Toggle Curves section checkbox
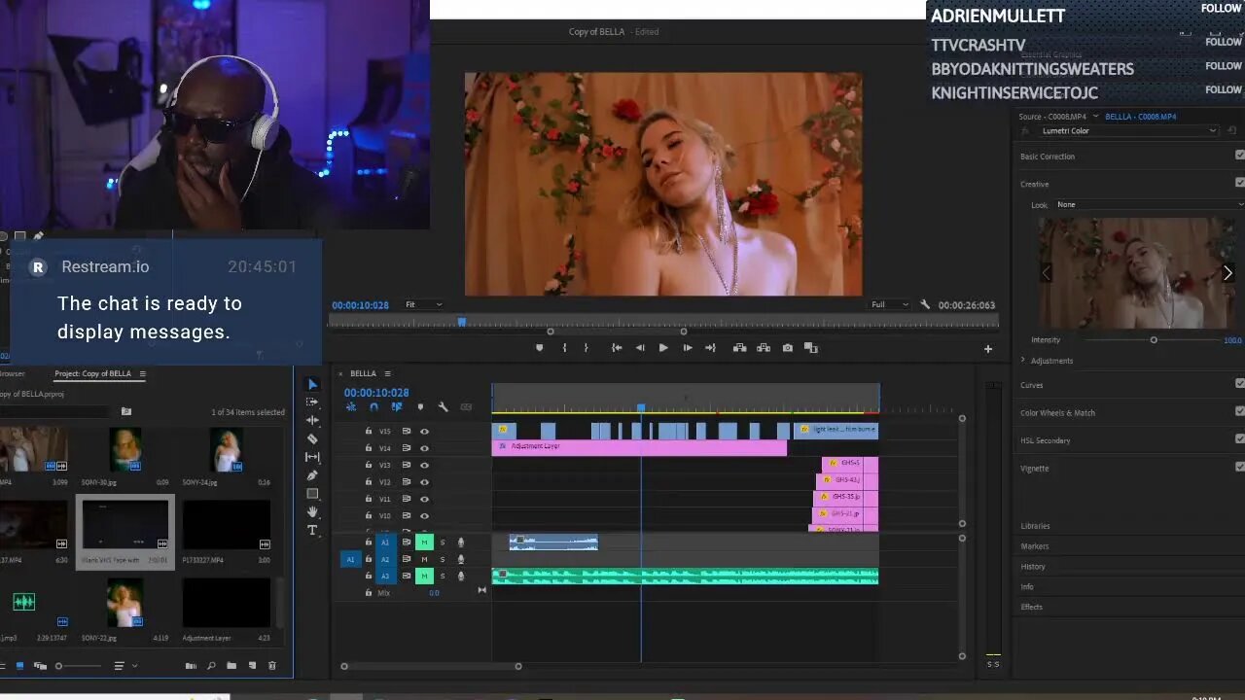Image resolution: width=1245 pixels, height=700 pixels. coord(1239,384)
